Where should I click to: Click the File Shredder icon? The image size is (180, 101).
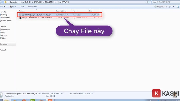tap(155, 7)
